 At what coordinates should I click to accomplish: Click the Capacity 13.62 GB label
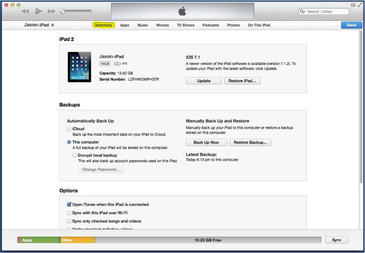click(x=116, y=73)
